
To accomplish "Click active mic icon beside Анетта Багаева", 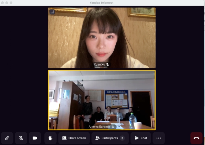I will [113, 127].
